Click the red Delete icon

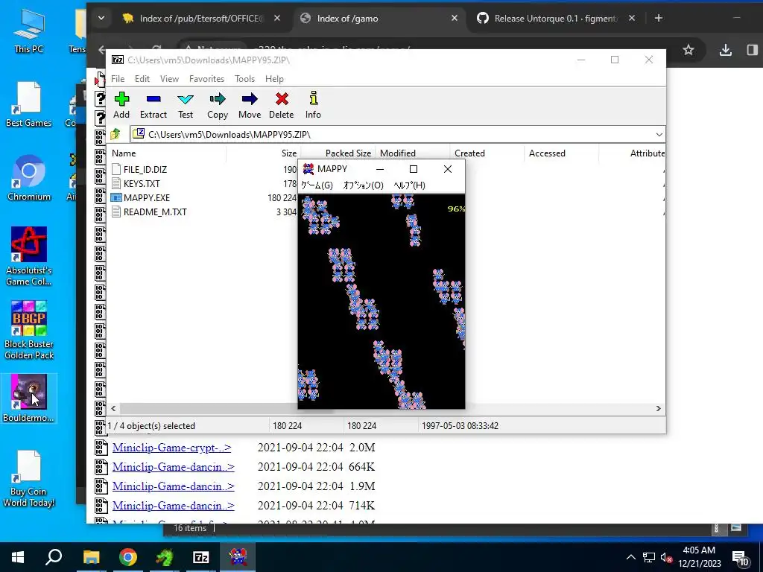(281, 99)
